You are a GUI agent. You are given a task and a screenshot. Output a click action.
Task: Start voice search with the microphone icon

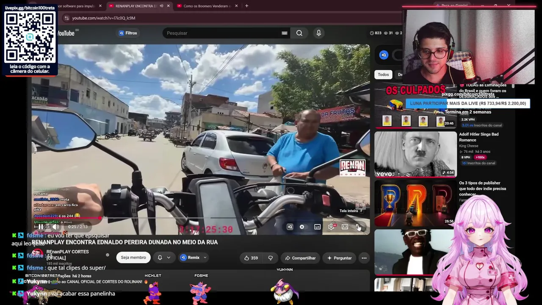coord(319,33)
